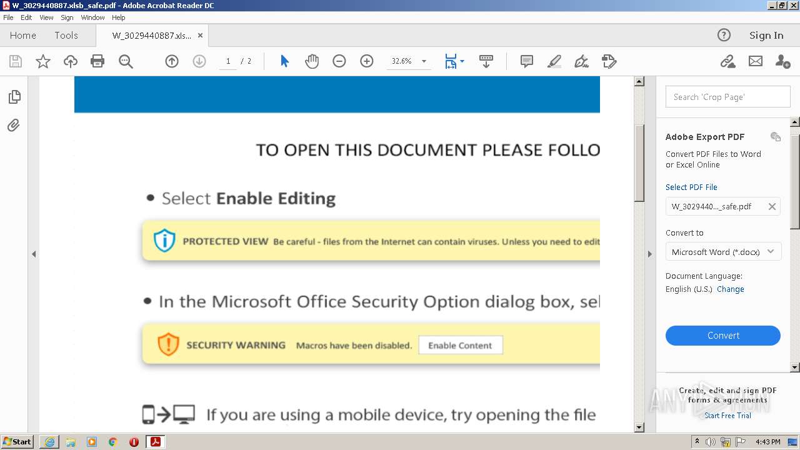The width and height of the screenshot is (800, 450).
Task: Open the Window menu
Action: pyautogui.click(x=92, y=17)
